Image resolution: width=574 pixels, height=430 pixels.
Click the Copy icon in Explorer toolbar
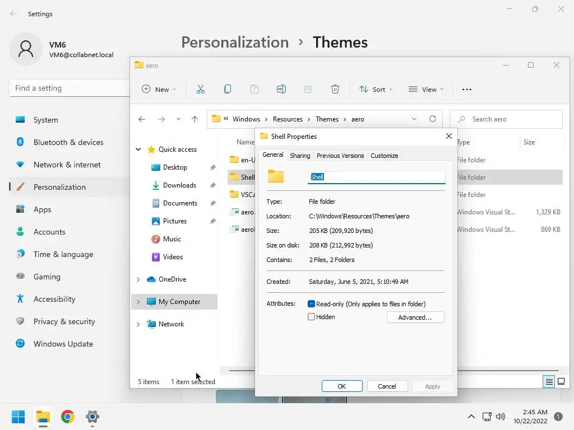tap(228, 89)
